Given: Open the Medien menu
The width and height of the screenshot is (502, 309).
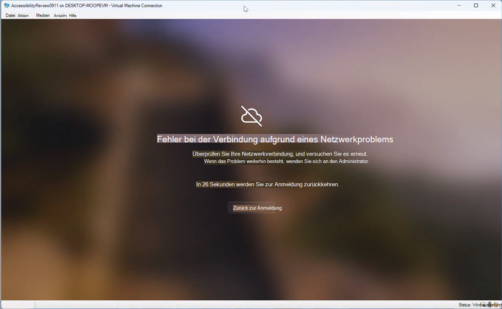Looking at the screenshot, I should point(43,15).
